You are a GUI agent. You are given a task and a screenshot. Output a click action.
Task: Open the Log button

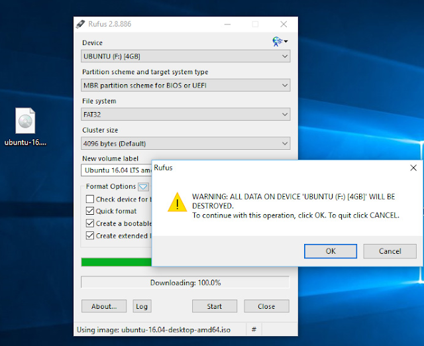click(x=142, y=306)
